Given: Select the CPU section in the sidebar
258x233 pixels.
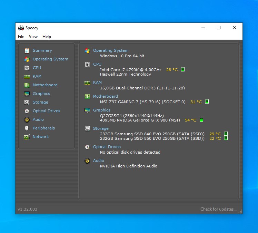Looking at the screenshot, I should pyautogui.click(x=37, y=68).
